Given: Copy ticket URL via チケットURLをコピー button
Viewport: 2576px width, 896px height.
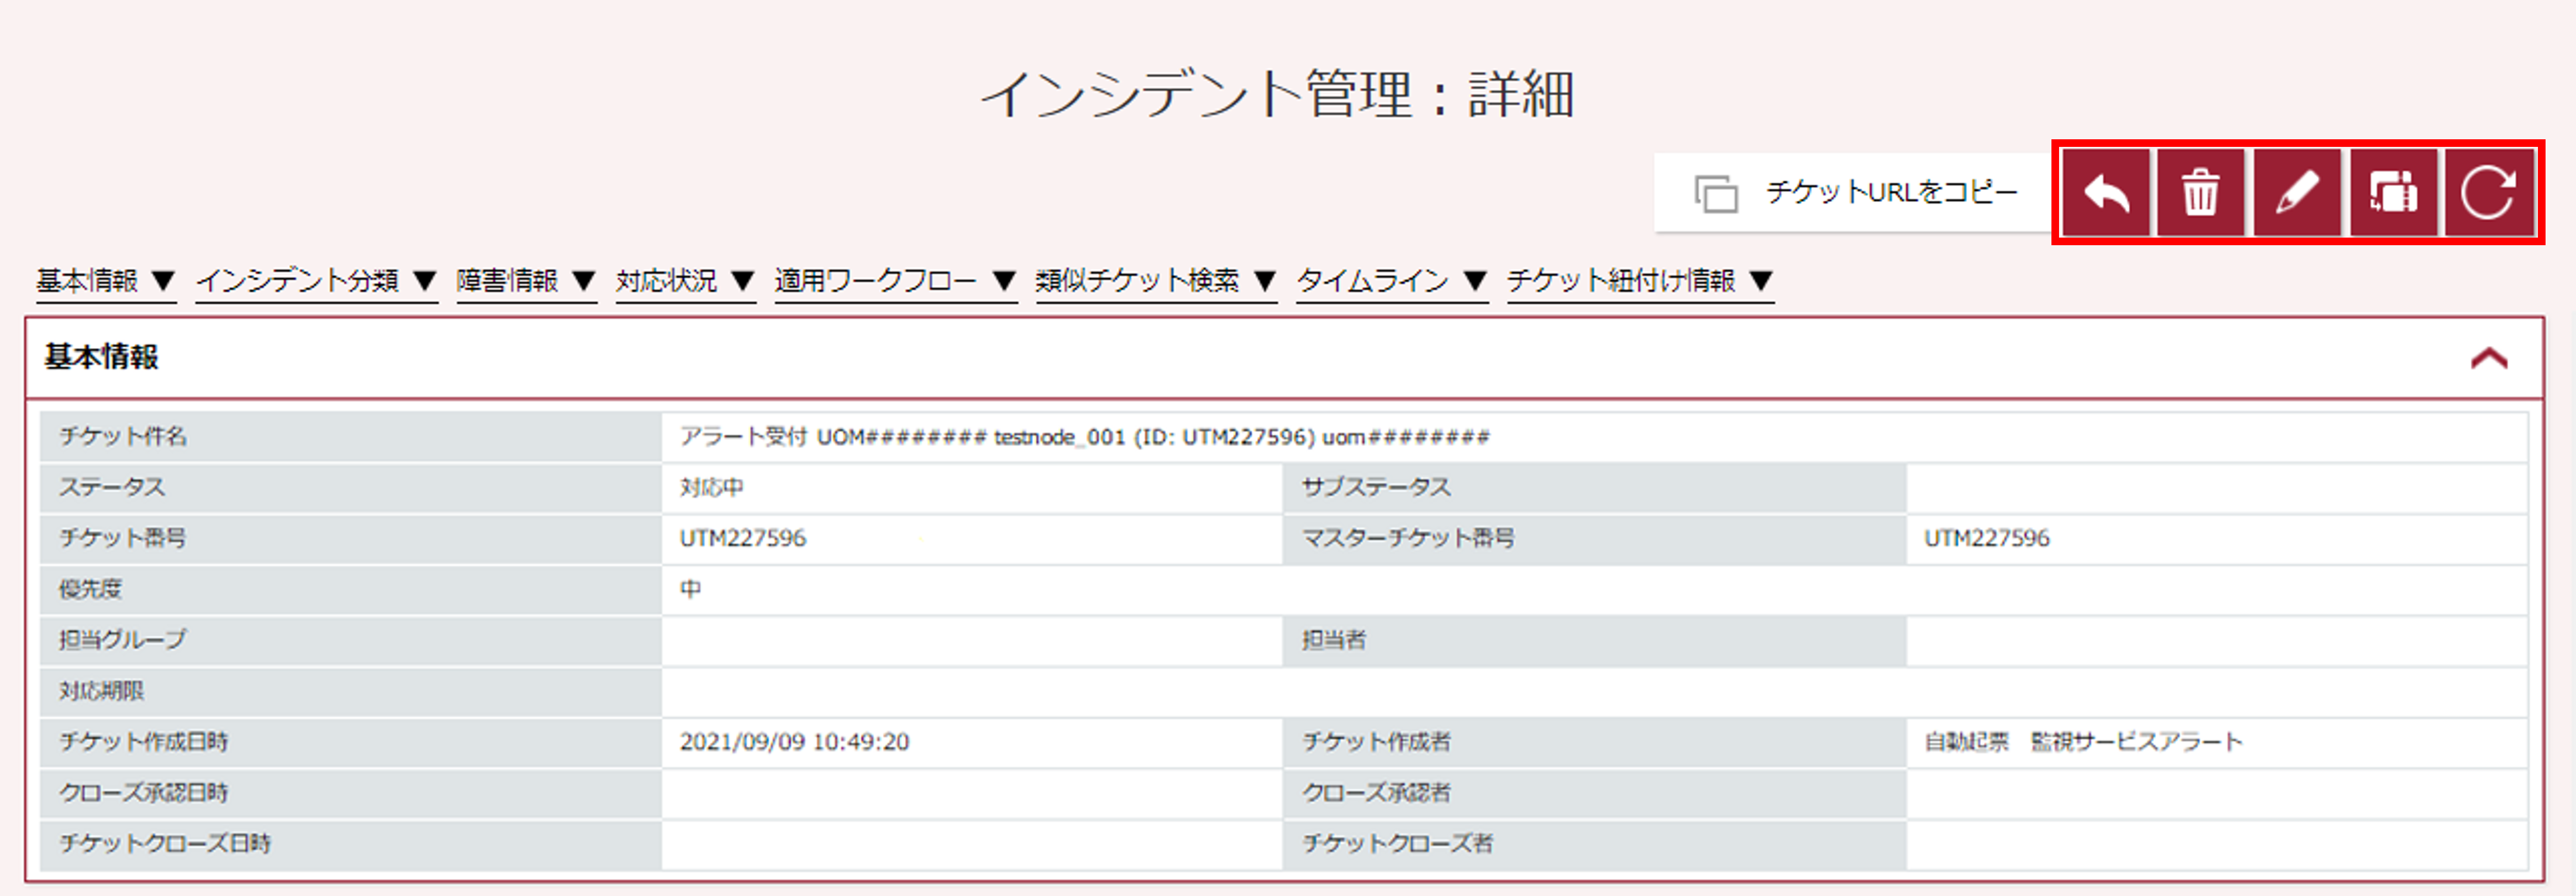Looking at the screenshot, I should [1853, 192].
